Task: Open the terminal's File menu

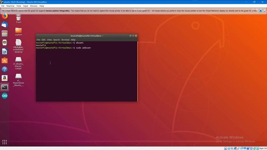Action: (x=38, y=40)
